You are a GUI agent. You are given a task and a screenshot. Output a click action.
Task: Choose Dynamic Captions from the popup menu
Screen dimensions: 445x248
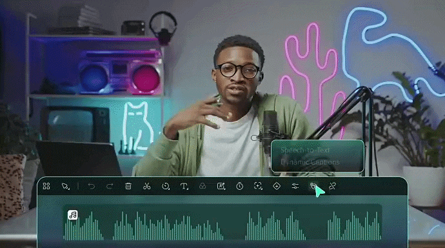coord(310,162)
